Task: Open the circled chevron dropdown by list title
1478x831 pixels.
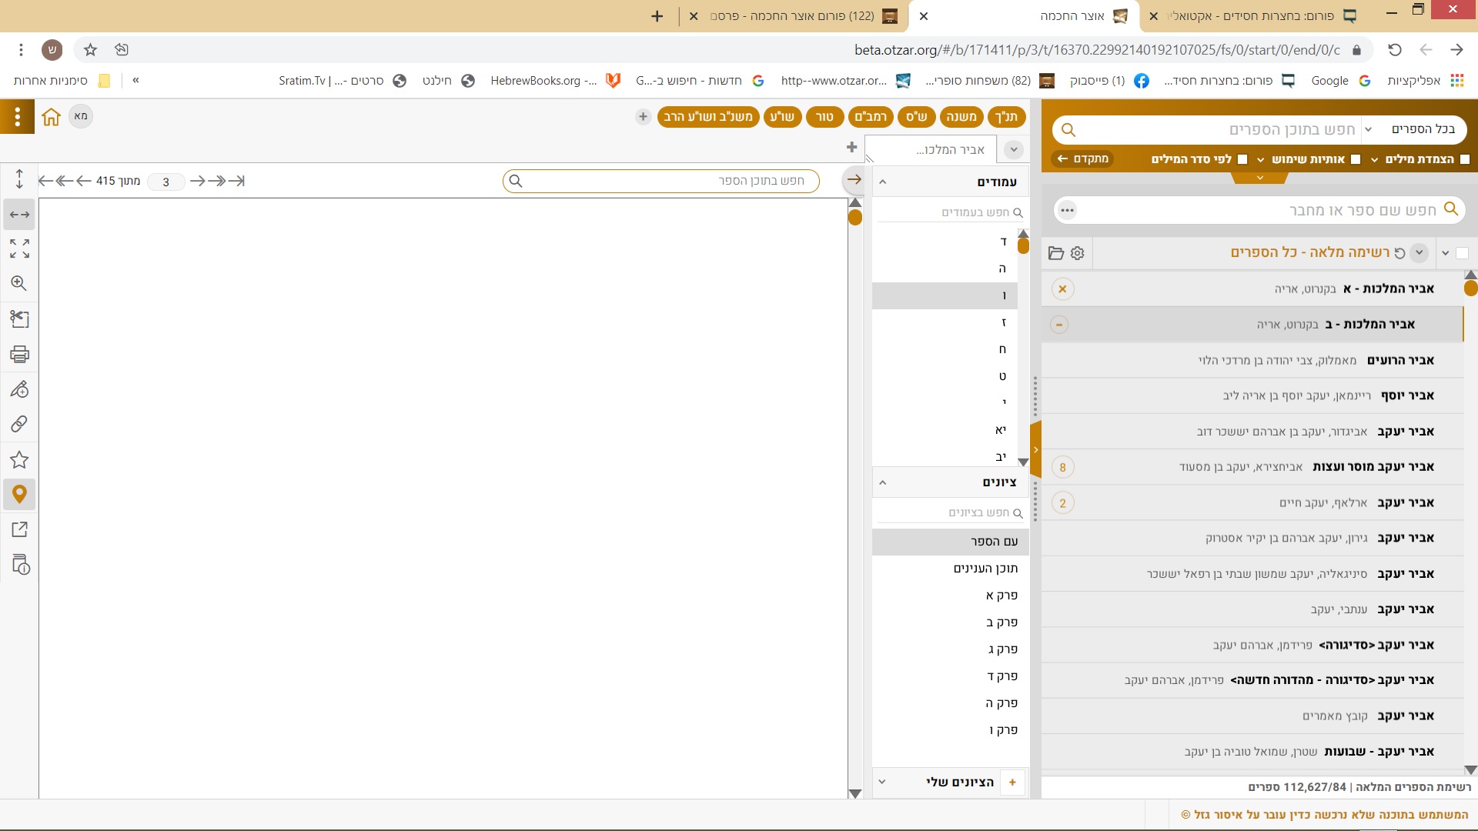Action: [1419, 252]
